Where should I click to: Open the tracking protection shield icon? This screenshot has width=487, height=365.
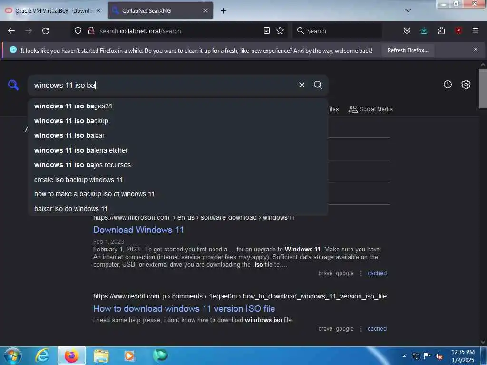pos(78,30)
